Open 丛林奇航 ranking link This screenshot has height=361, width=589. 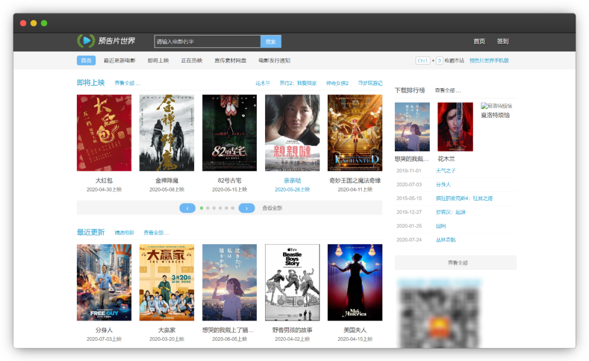click(x=446, y=240)
